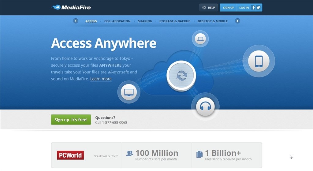This screenshot has height=171, width=313.
Task: Click the desktop monitor icon circle
Action: (x=129, y=92)
